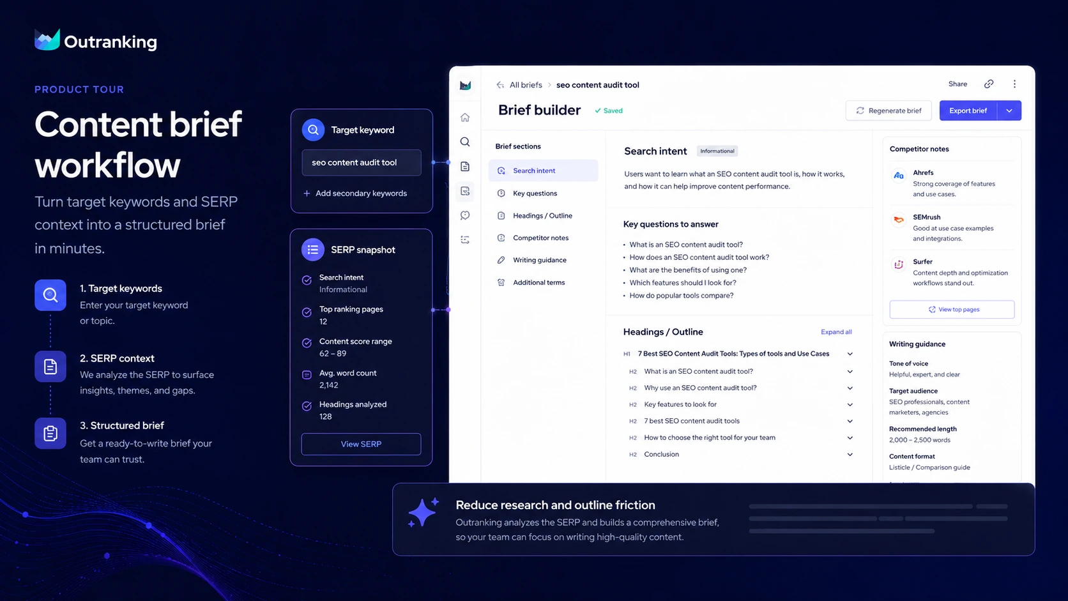
Task: Open the Documents icon in sidebar
Action: pyautogui.click(x=465, y=167)
